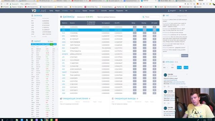The height and width of the screenshot is (121, 215).
Task: Open the BTC currency link in balances table
Action: tap(63, 27)
